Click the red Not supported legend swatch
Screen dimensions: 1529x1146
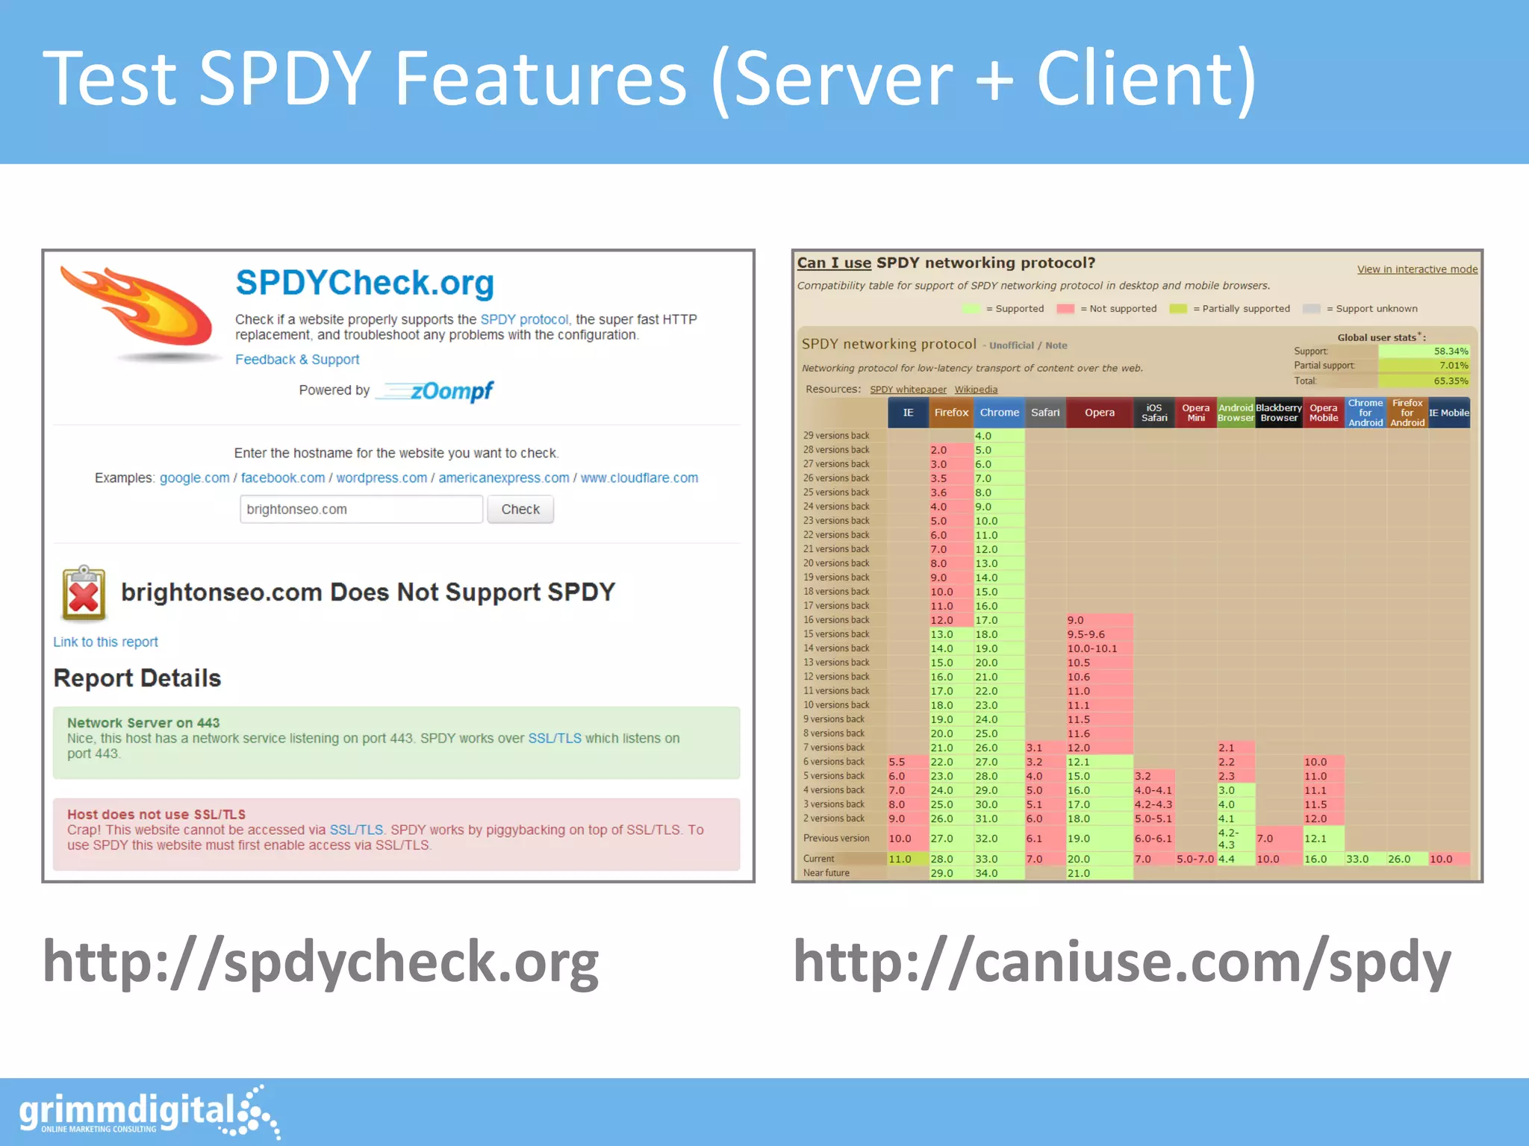point(1065,309)
